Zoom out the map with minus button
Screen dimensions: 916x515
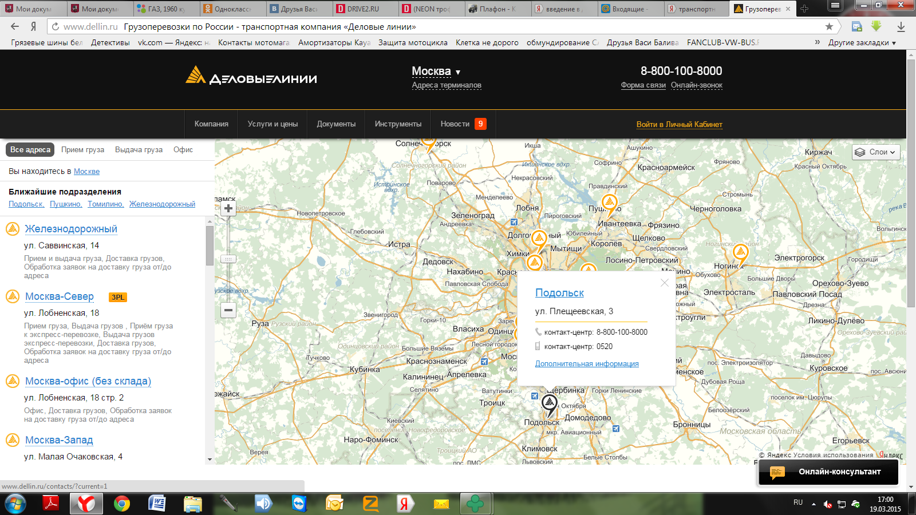click(228, 310)
